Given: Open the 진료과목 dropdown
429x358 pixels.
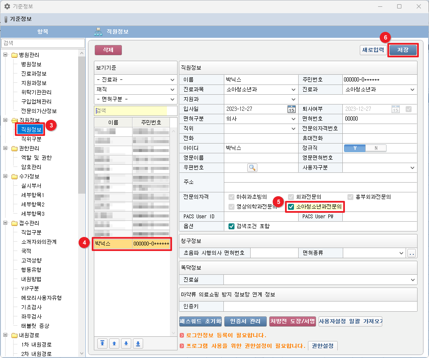Looking at the screenshot, I should tap(294, 90).
